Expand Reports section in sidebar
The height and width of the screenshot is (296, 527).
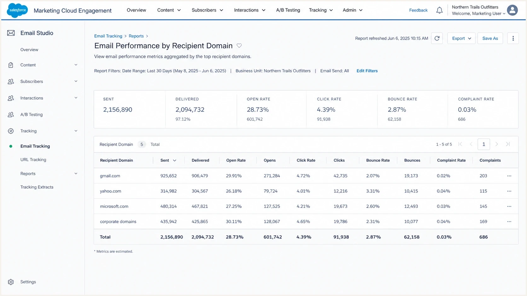click(76, 174)
